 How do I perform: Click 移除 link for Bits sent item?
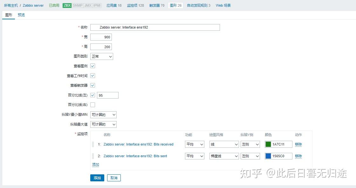[x=298, y=156]
